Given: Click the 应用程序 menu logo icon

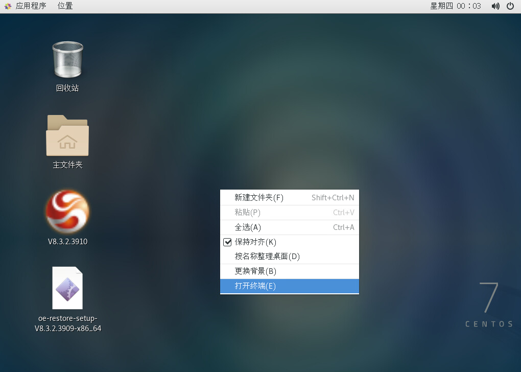Looking at the screenshot, I should tap(8, 6).
